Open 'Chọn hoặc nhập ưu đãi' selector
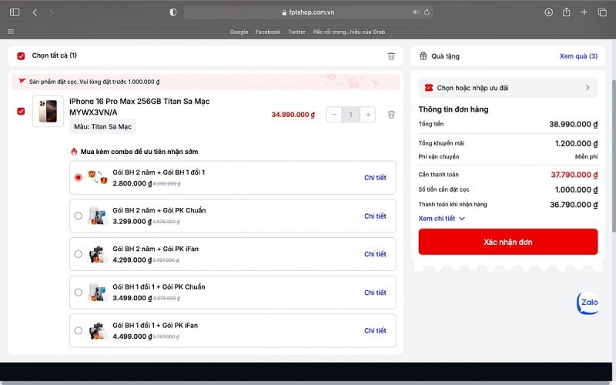616x385 pixels. (x=507, y=88)
